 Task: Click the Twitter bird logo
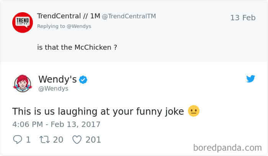click(250, 79)
